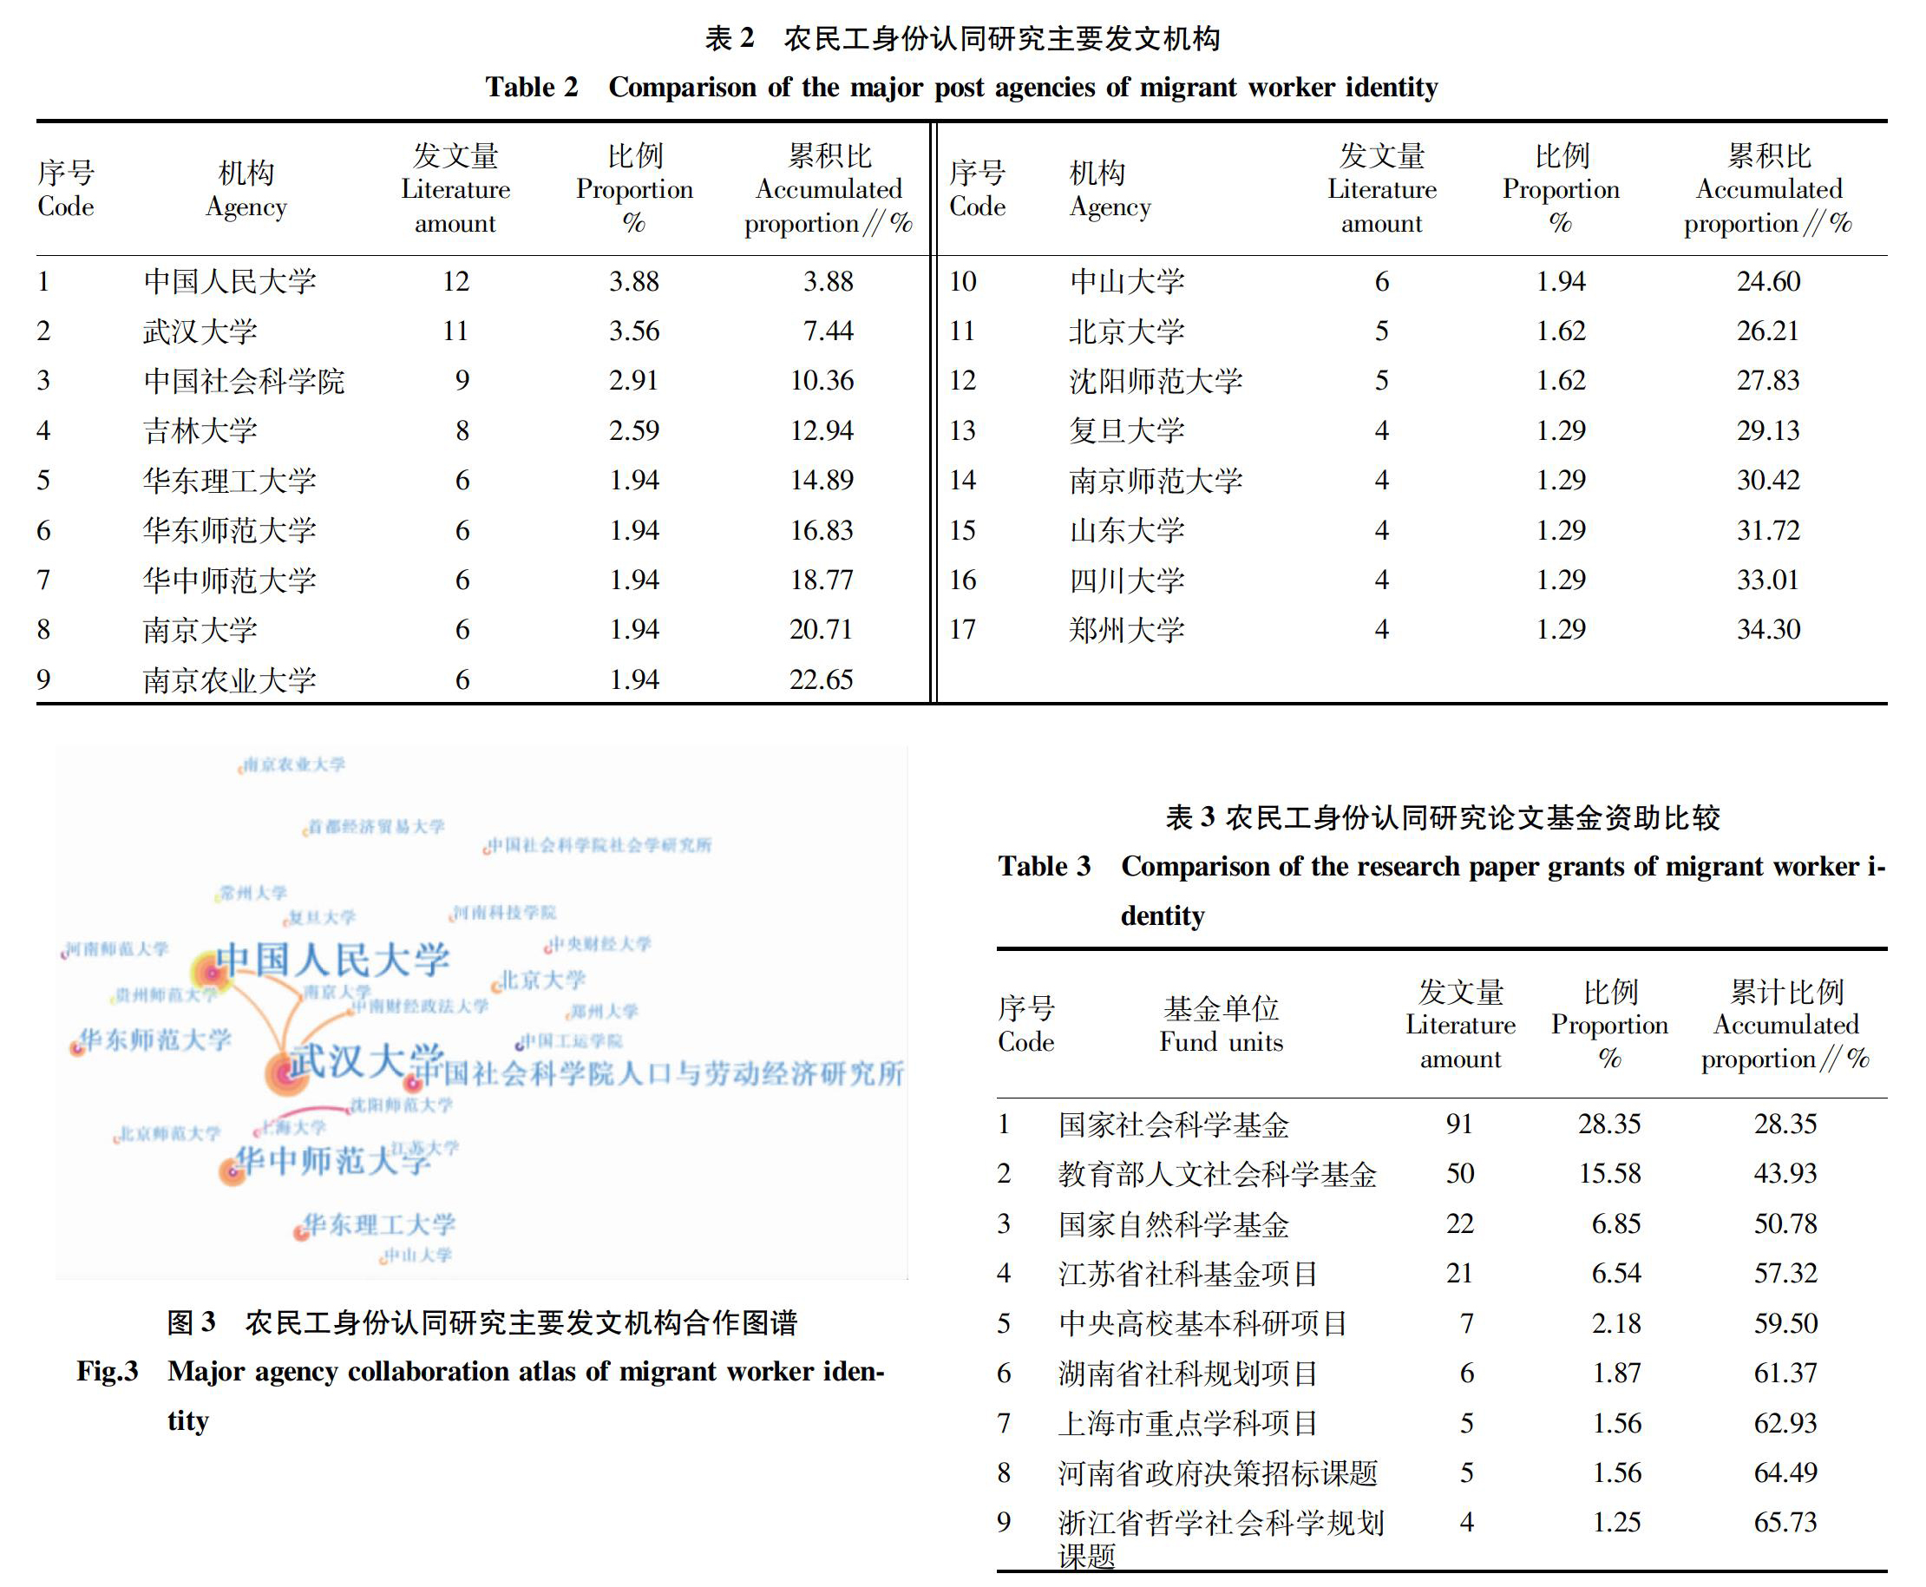Click 江苏省社科基金项目 in Table 3
This screenshot has height=1587, width=1926.
pyautogui.click(x=1189, y=1274)
